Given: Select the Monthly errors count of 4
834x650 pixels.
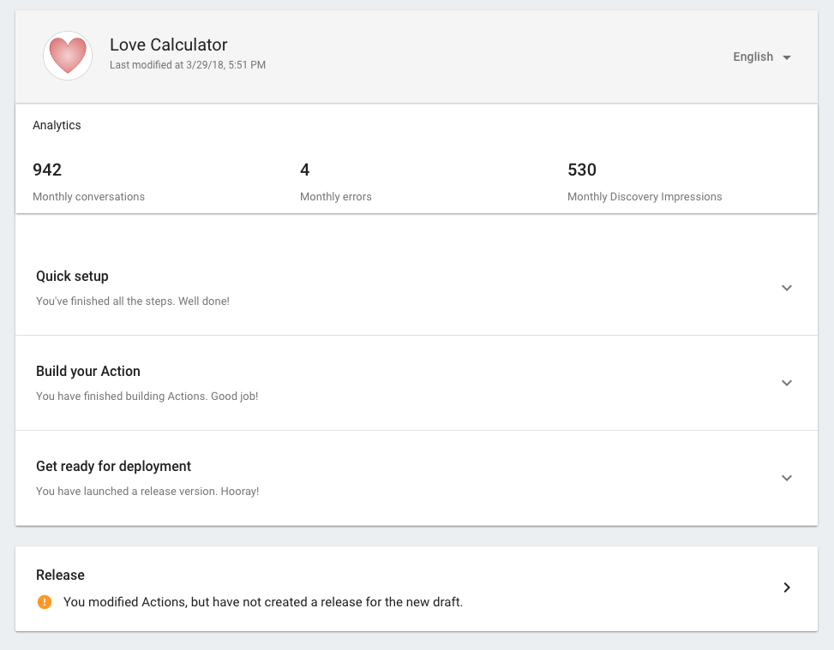Looking at the screenshot, I should click(x=305, y=170).
